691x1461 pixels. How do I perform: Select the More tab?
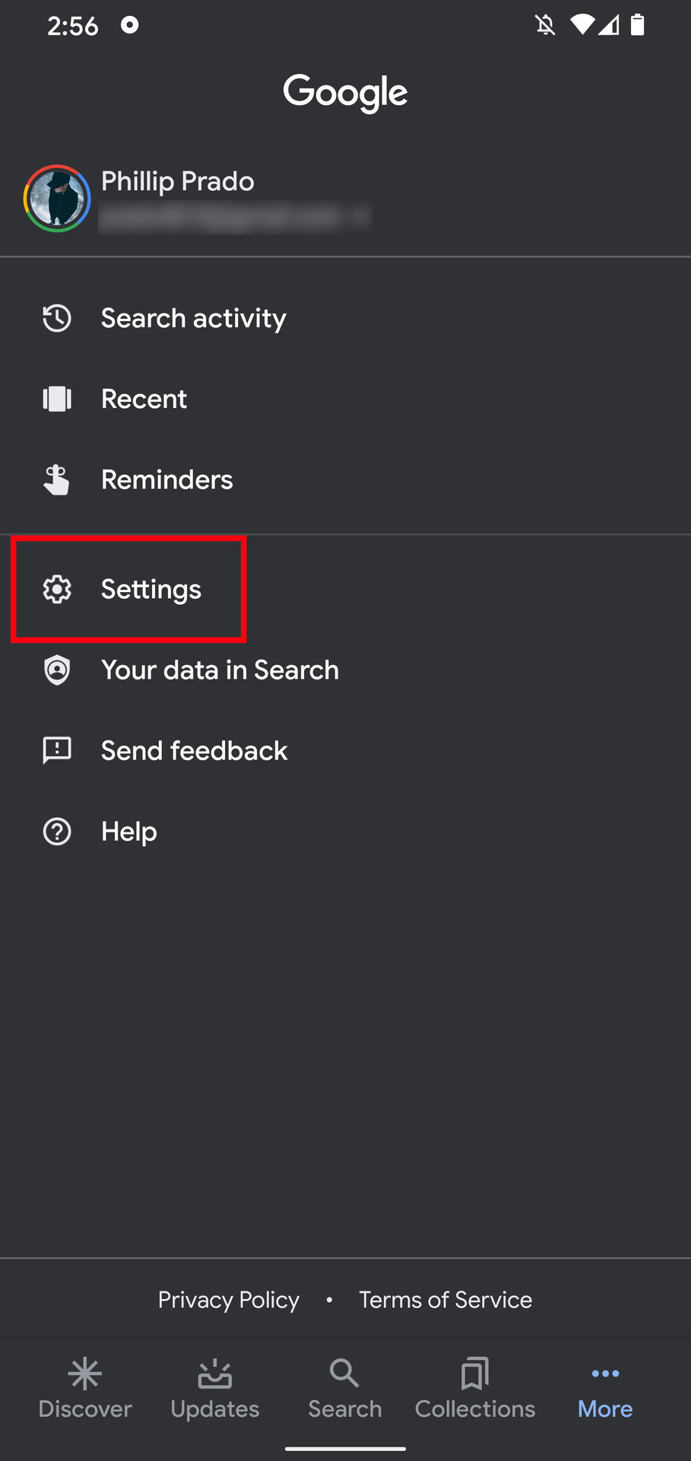point(605,1389)
